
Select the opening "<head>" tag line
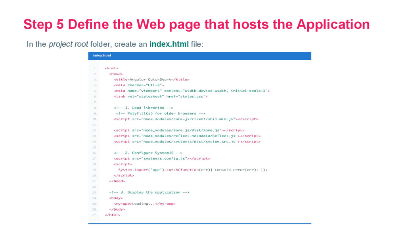point(116,74)
